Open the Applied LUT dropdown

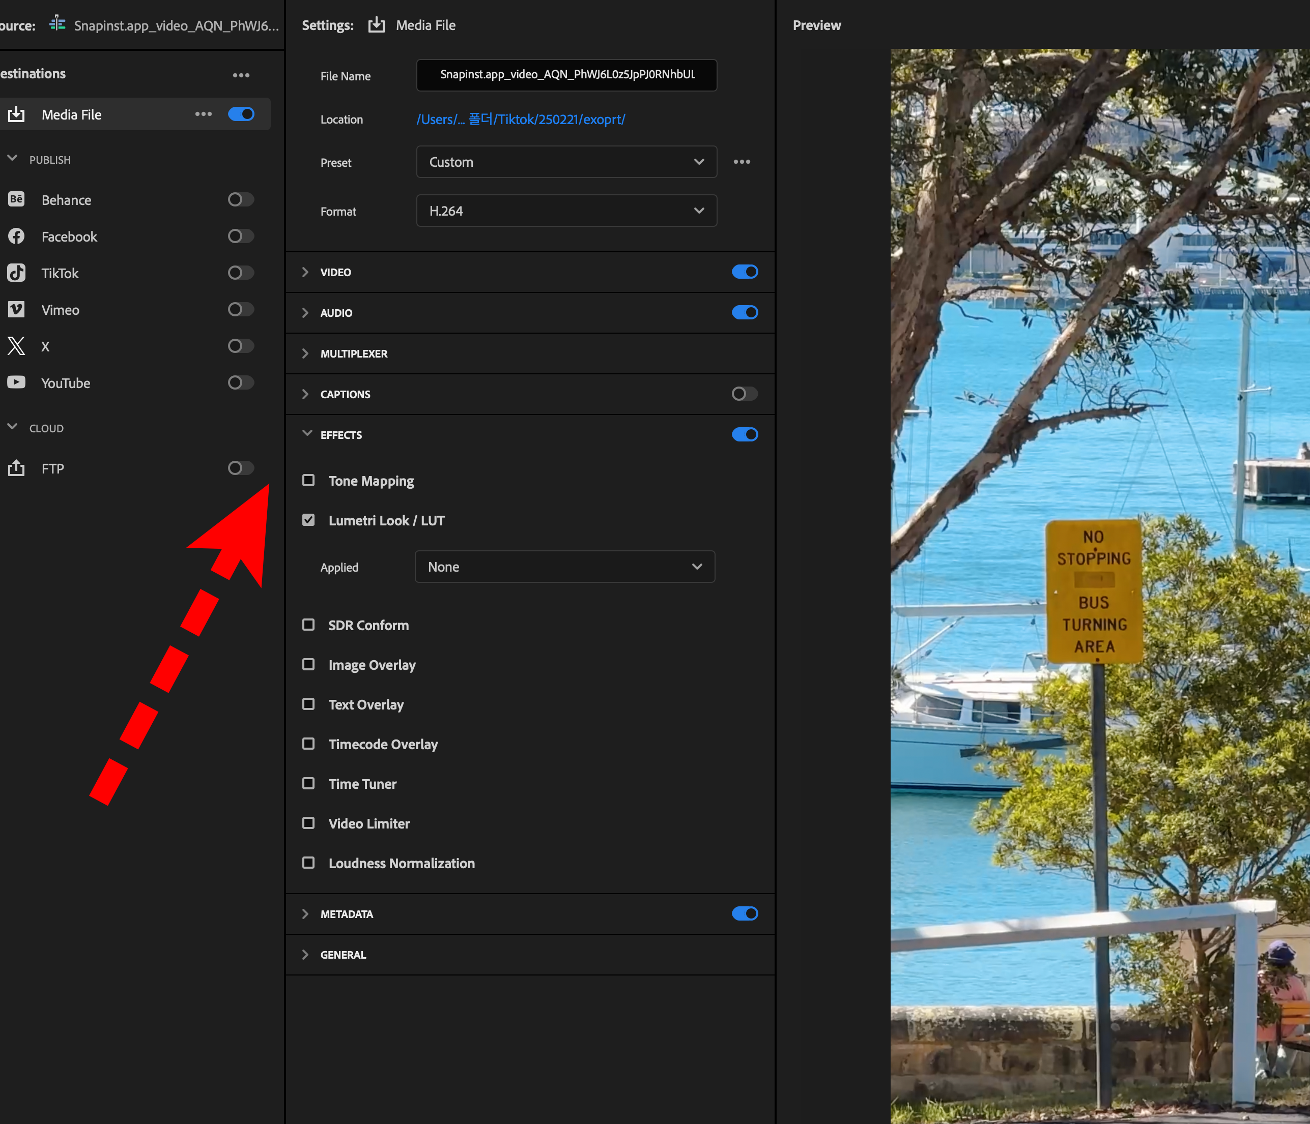click(x=564, y=567)
